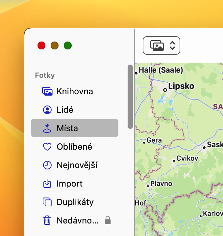Screen dimensions: 223x236
Task: Open the Import section
Action: tap(75, 184)
